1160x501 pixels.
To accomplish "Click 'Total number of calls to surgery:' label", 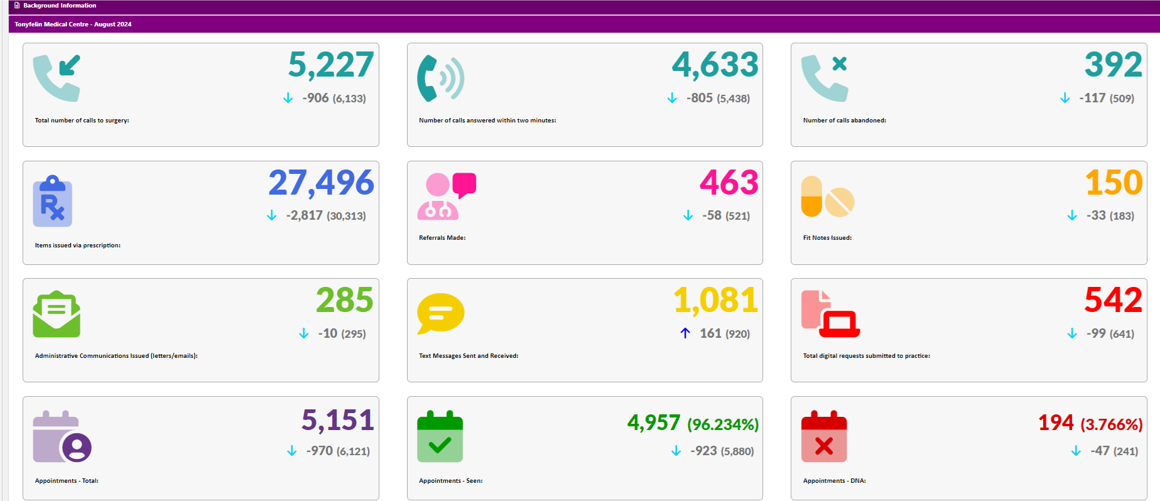I will click(82, 121).
